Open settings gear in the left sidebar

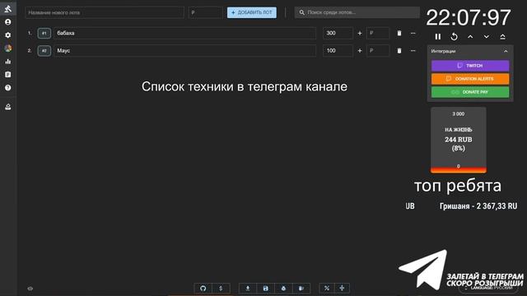[7, 35]
